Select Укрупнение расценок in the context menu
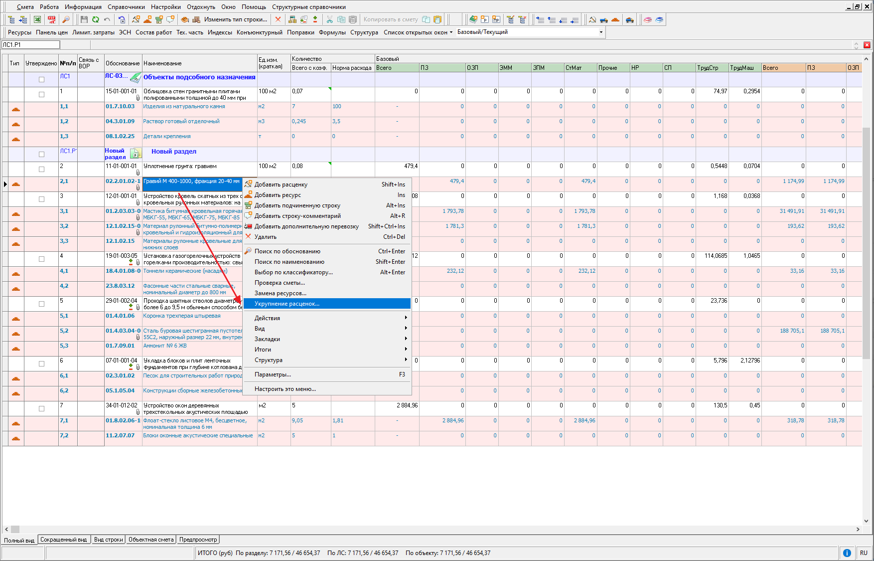 (287, 304)
